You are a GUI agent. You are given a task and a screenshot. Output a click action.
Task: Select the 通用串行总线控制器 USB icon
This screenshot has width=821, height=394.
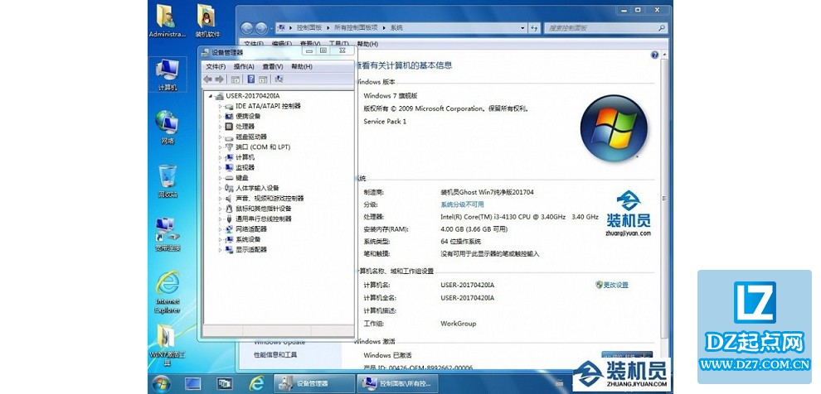(x=229, y=219)
